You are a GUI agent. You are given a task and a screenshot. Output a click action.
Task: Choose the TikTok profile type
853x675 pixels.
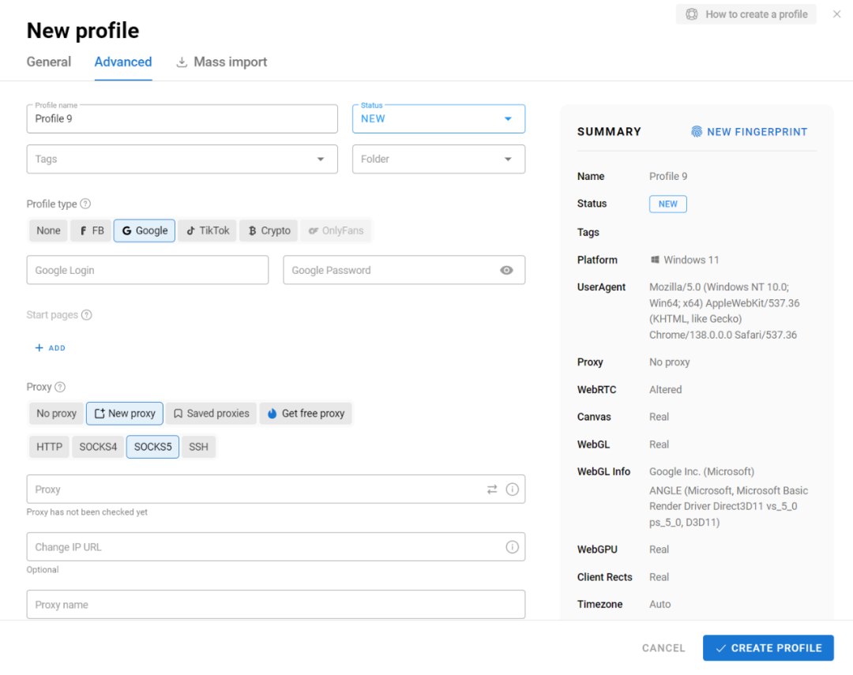[208, 231]
